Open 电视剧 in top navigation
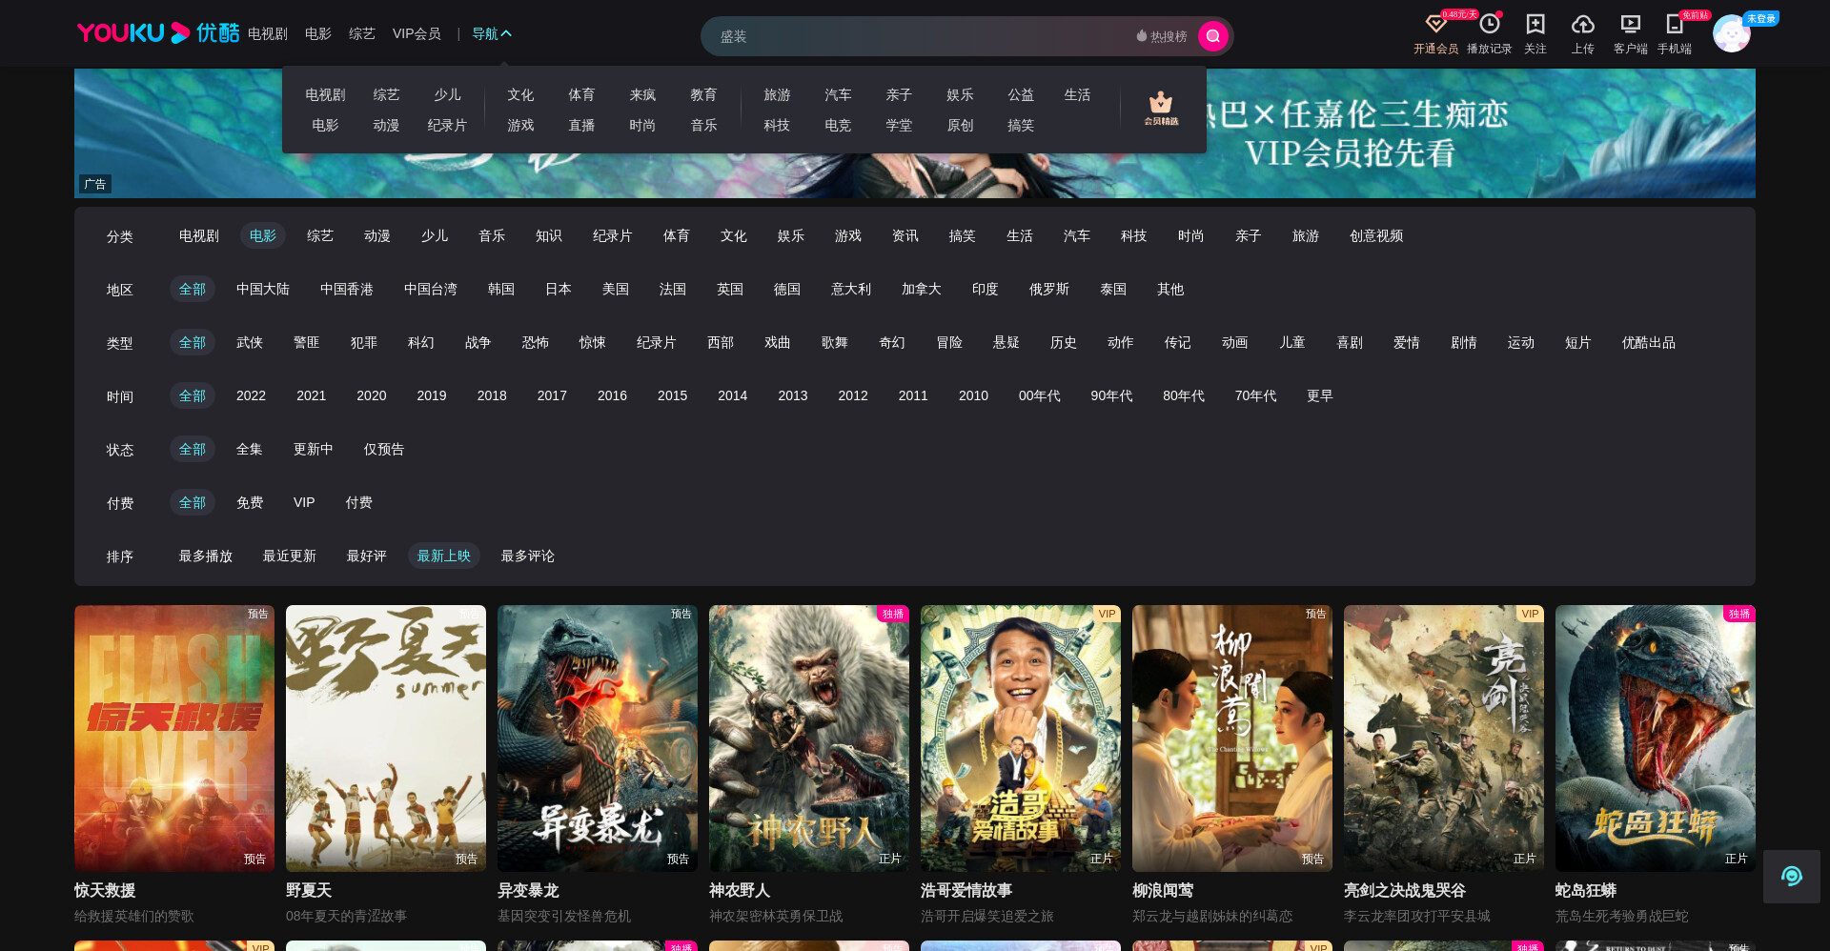The image size is (1830, 951). pos(267,33)
